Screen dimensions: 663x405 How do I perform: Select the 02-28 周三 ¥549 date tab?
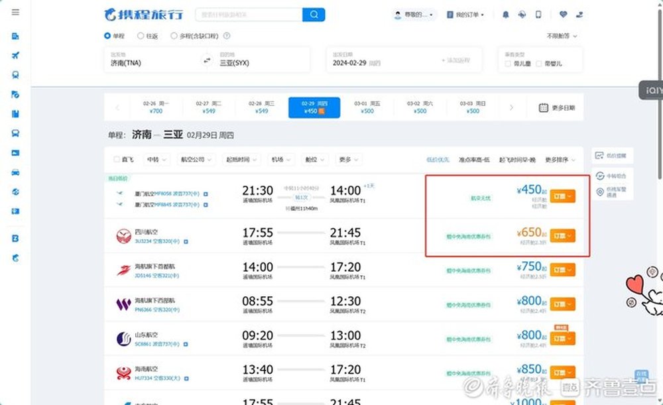point(261,107)
